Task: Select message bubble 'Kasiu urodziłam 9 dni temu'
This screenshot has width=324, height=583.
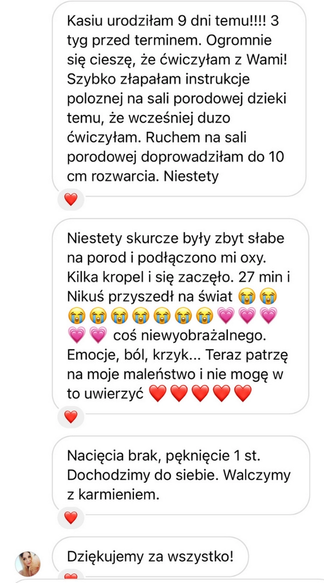Action: [x=179, y=99]
